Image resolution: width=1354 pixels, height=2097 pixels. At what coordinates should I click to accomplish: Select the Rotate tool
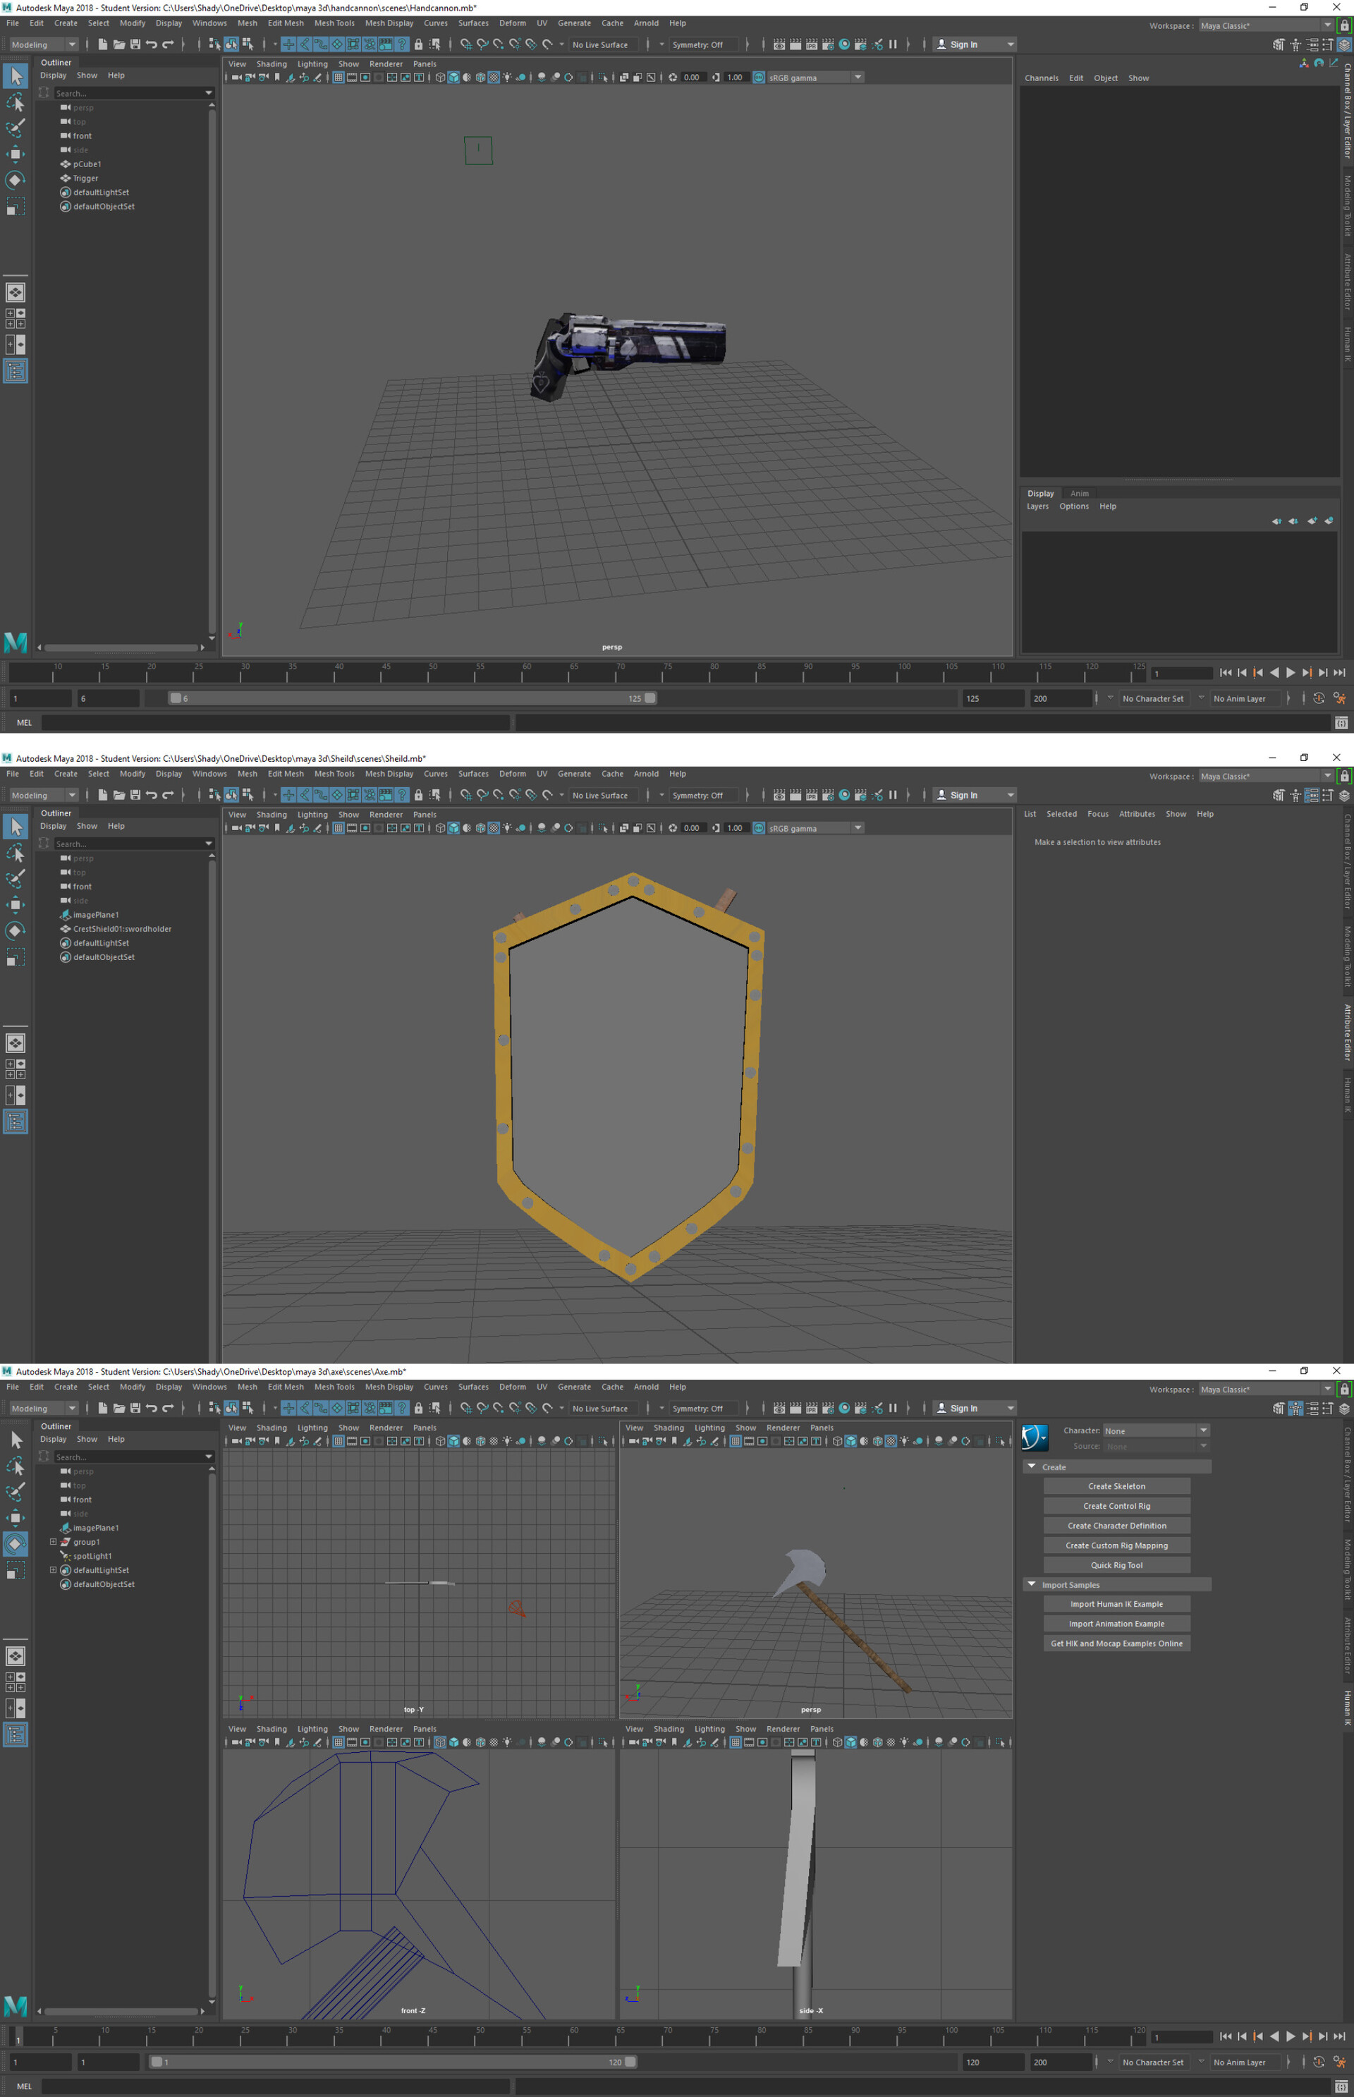[x=15, y=181]
